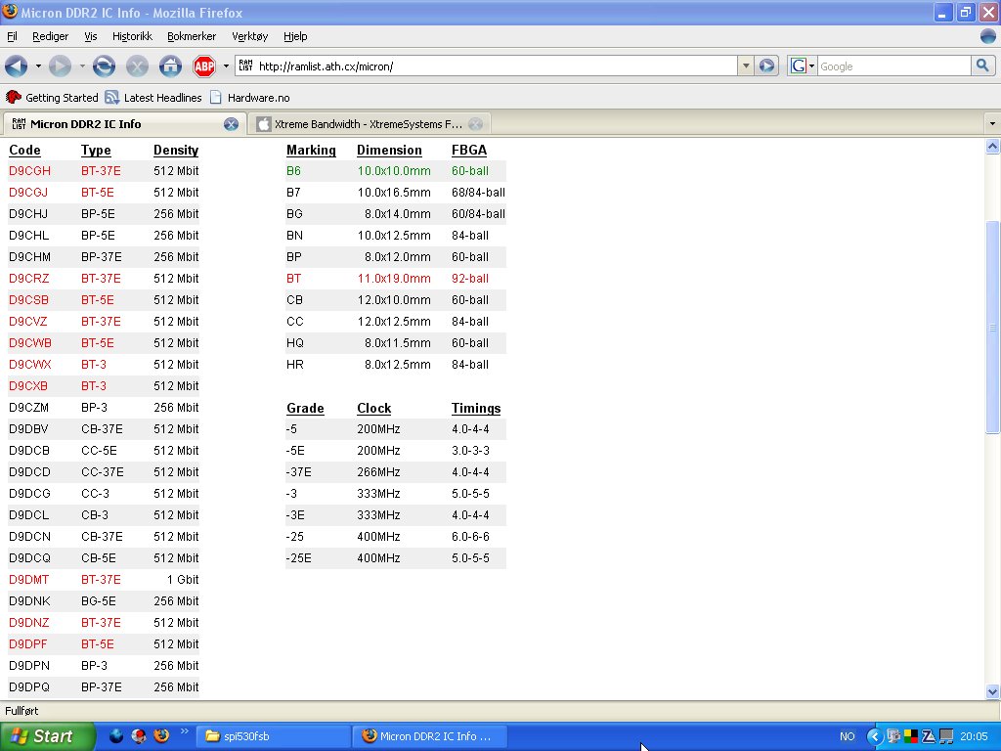Viewport: 1001px width, 751px height.
Task: Open the Adblock Plus dropdown arrow
Action: [x=226, y=66]
